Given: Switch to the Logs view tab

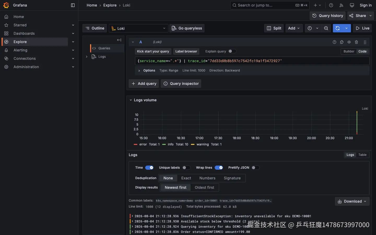Looking at the screenshot, I should point(350,155).
